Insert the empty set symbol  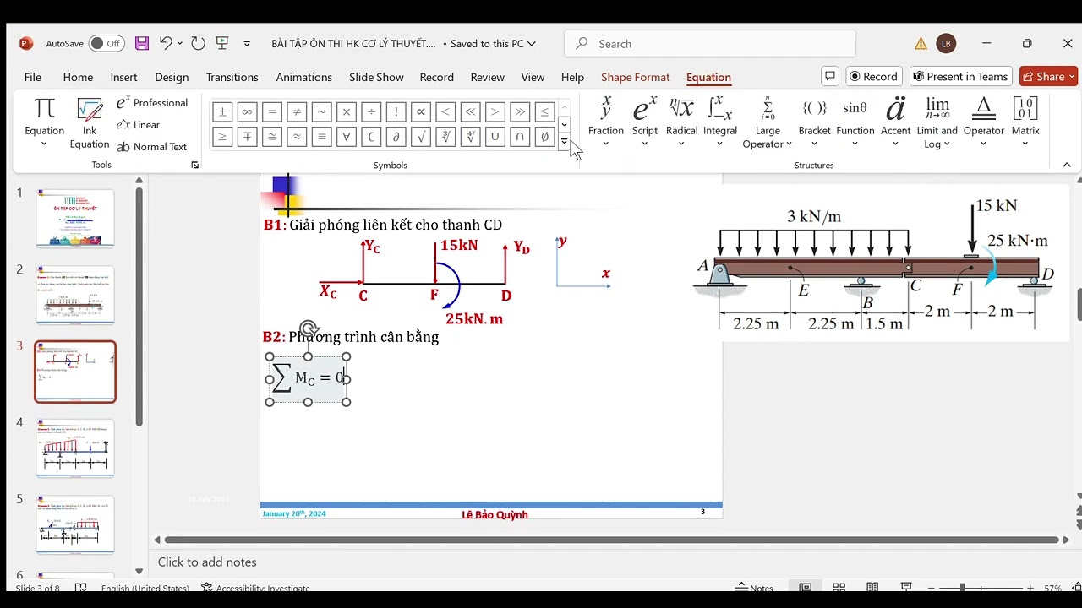(x=544, y=136)
